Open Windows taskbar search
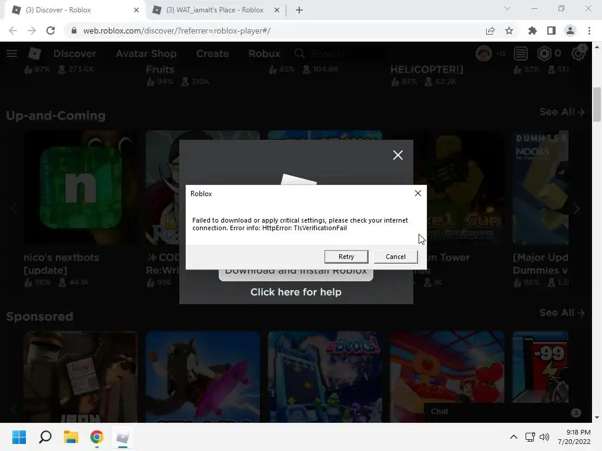Image resolution: width=602 pixels, height=451 pixels. (x=45, y=437)
